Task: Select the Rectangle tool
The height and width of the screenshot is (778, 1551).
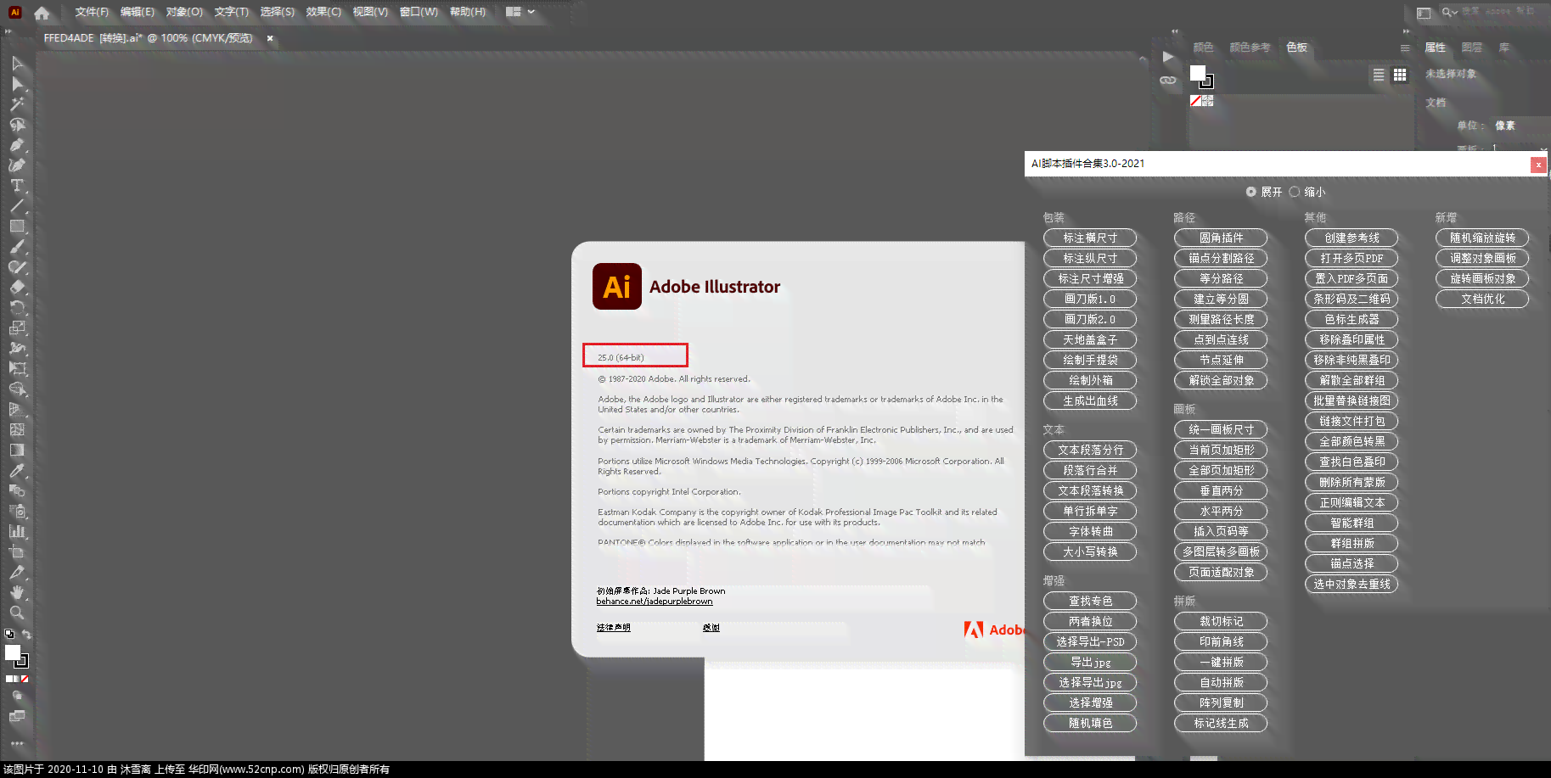Action: point(17,227)
